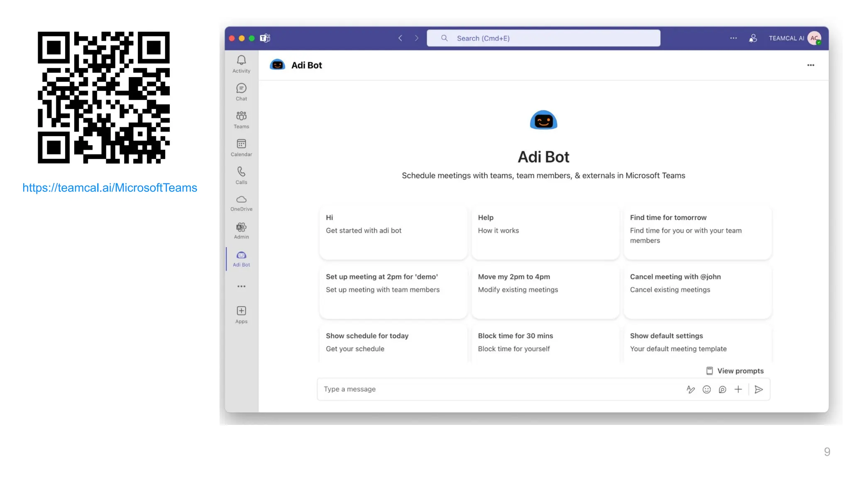Open the message format options icon
The height and width of the screenshot is (478, 850).
pyautogui.click(x=691, y=389)
